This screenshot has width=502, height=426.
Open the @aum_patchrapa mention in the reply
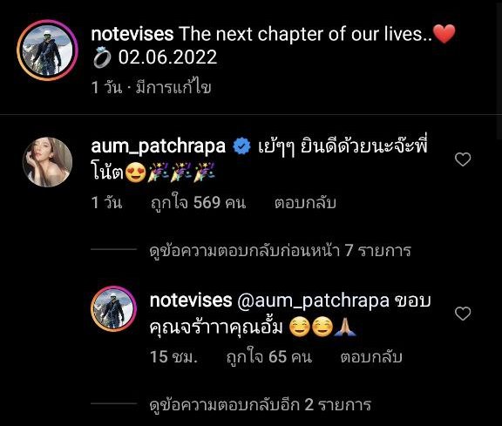point(313,301)
